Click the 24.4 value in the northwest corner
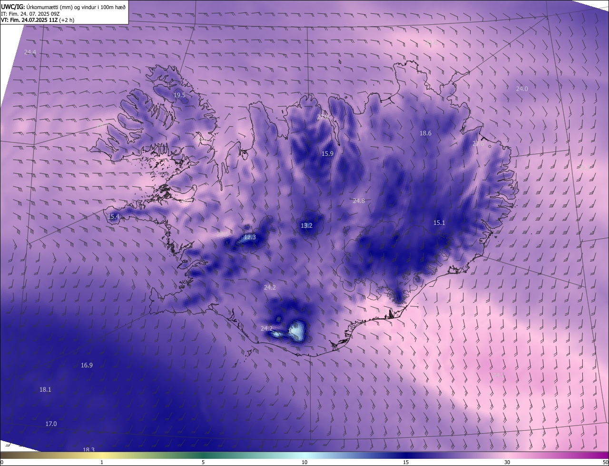 (30, 52)
